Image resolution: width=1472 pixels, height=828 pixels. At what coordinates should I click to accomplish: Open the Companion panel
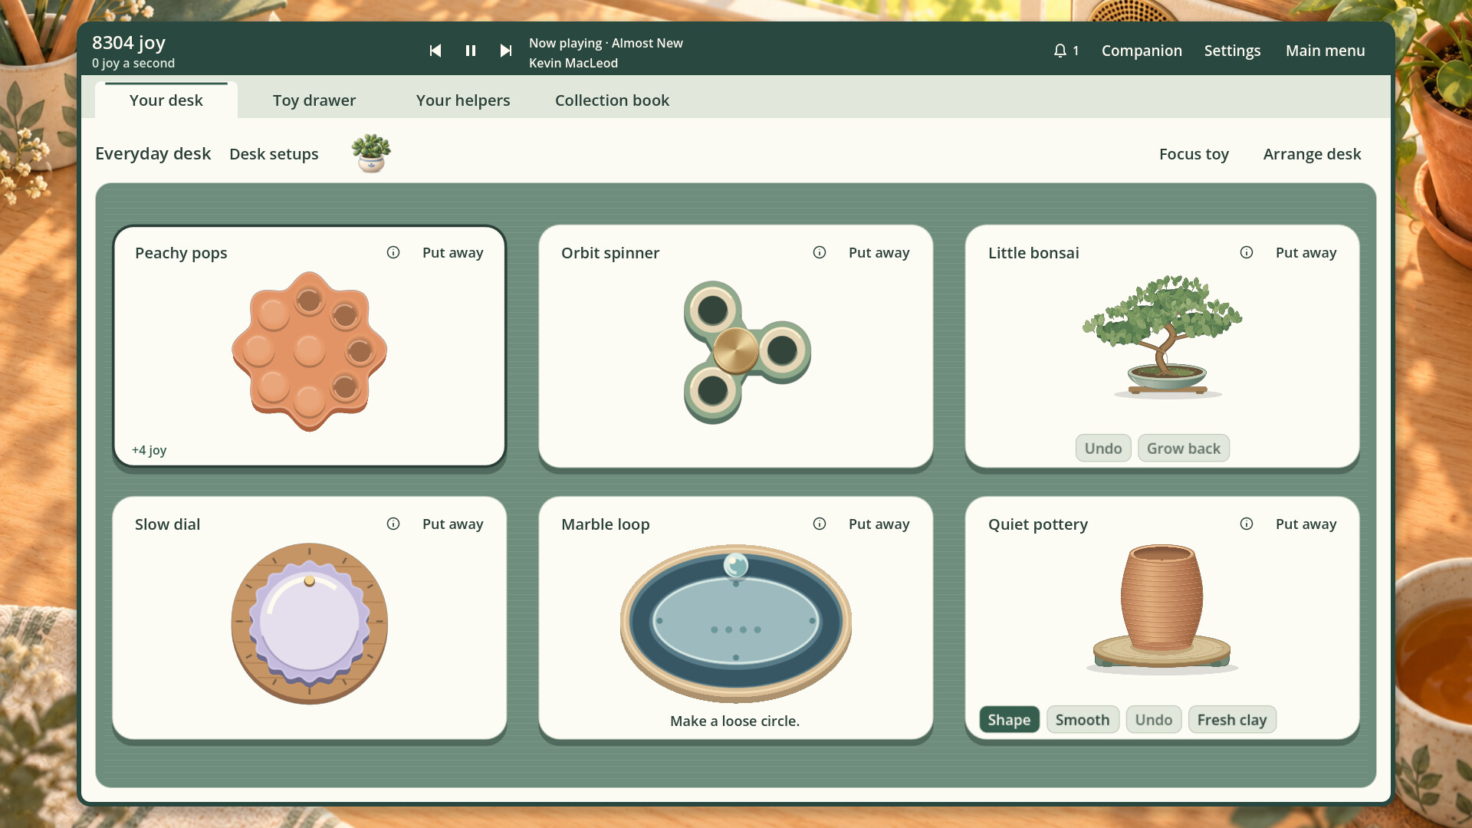tap(1142, 51)
